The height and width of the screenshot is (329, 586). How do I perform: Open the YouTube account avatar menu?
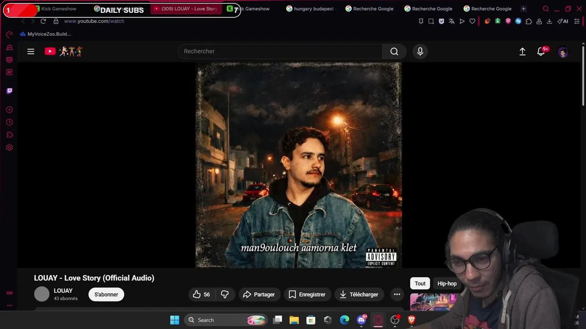click(563, 52)
